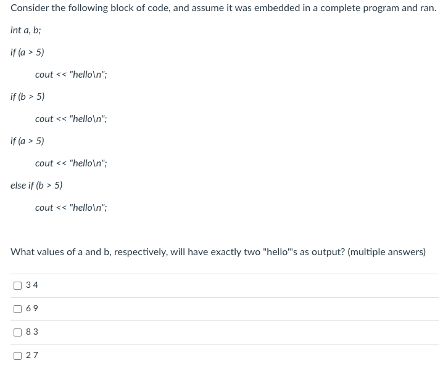Click the "6 9" answer label text
Image resolution: width=443 pixels, height=371 pixels.
32,309
